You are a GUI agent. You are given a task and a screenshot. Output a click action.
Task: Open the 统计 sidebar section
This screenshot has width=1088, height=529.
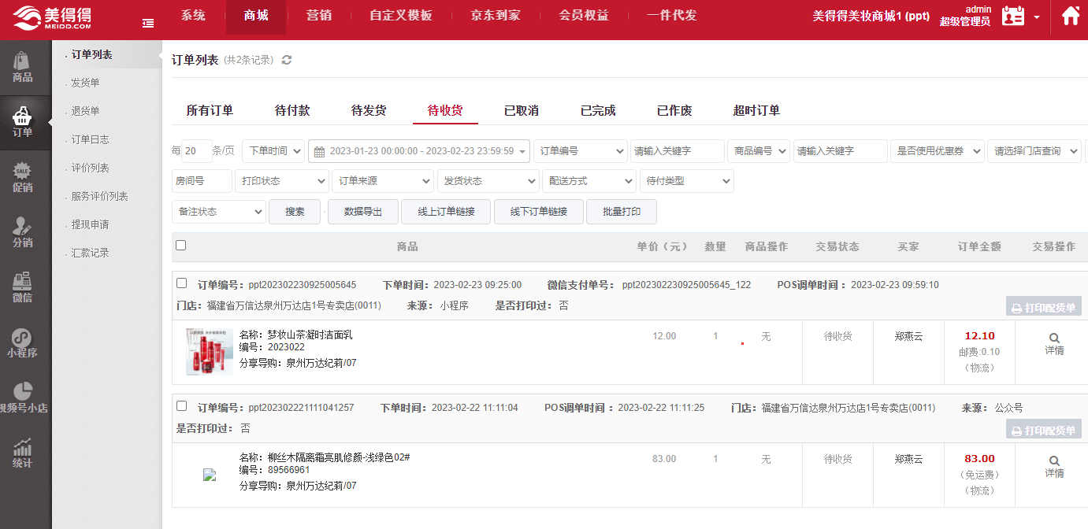[x=23, y=453]
